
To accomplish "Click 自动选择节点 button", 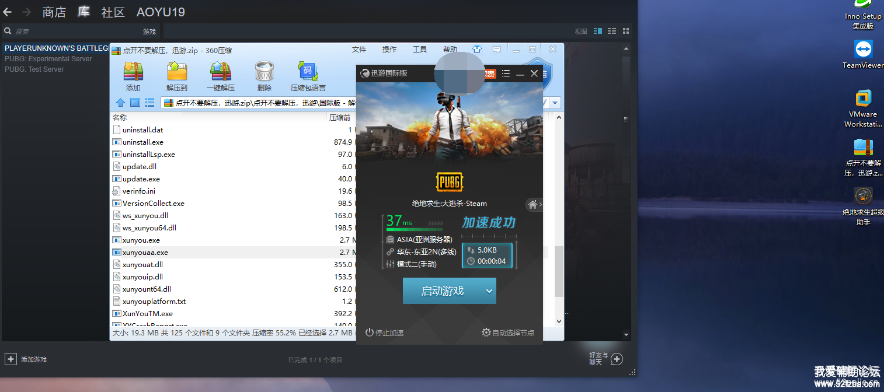I will pos(507,332).
